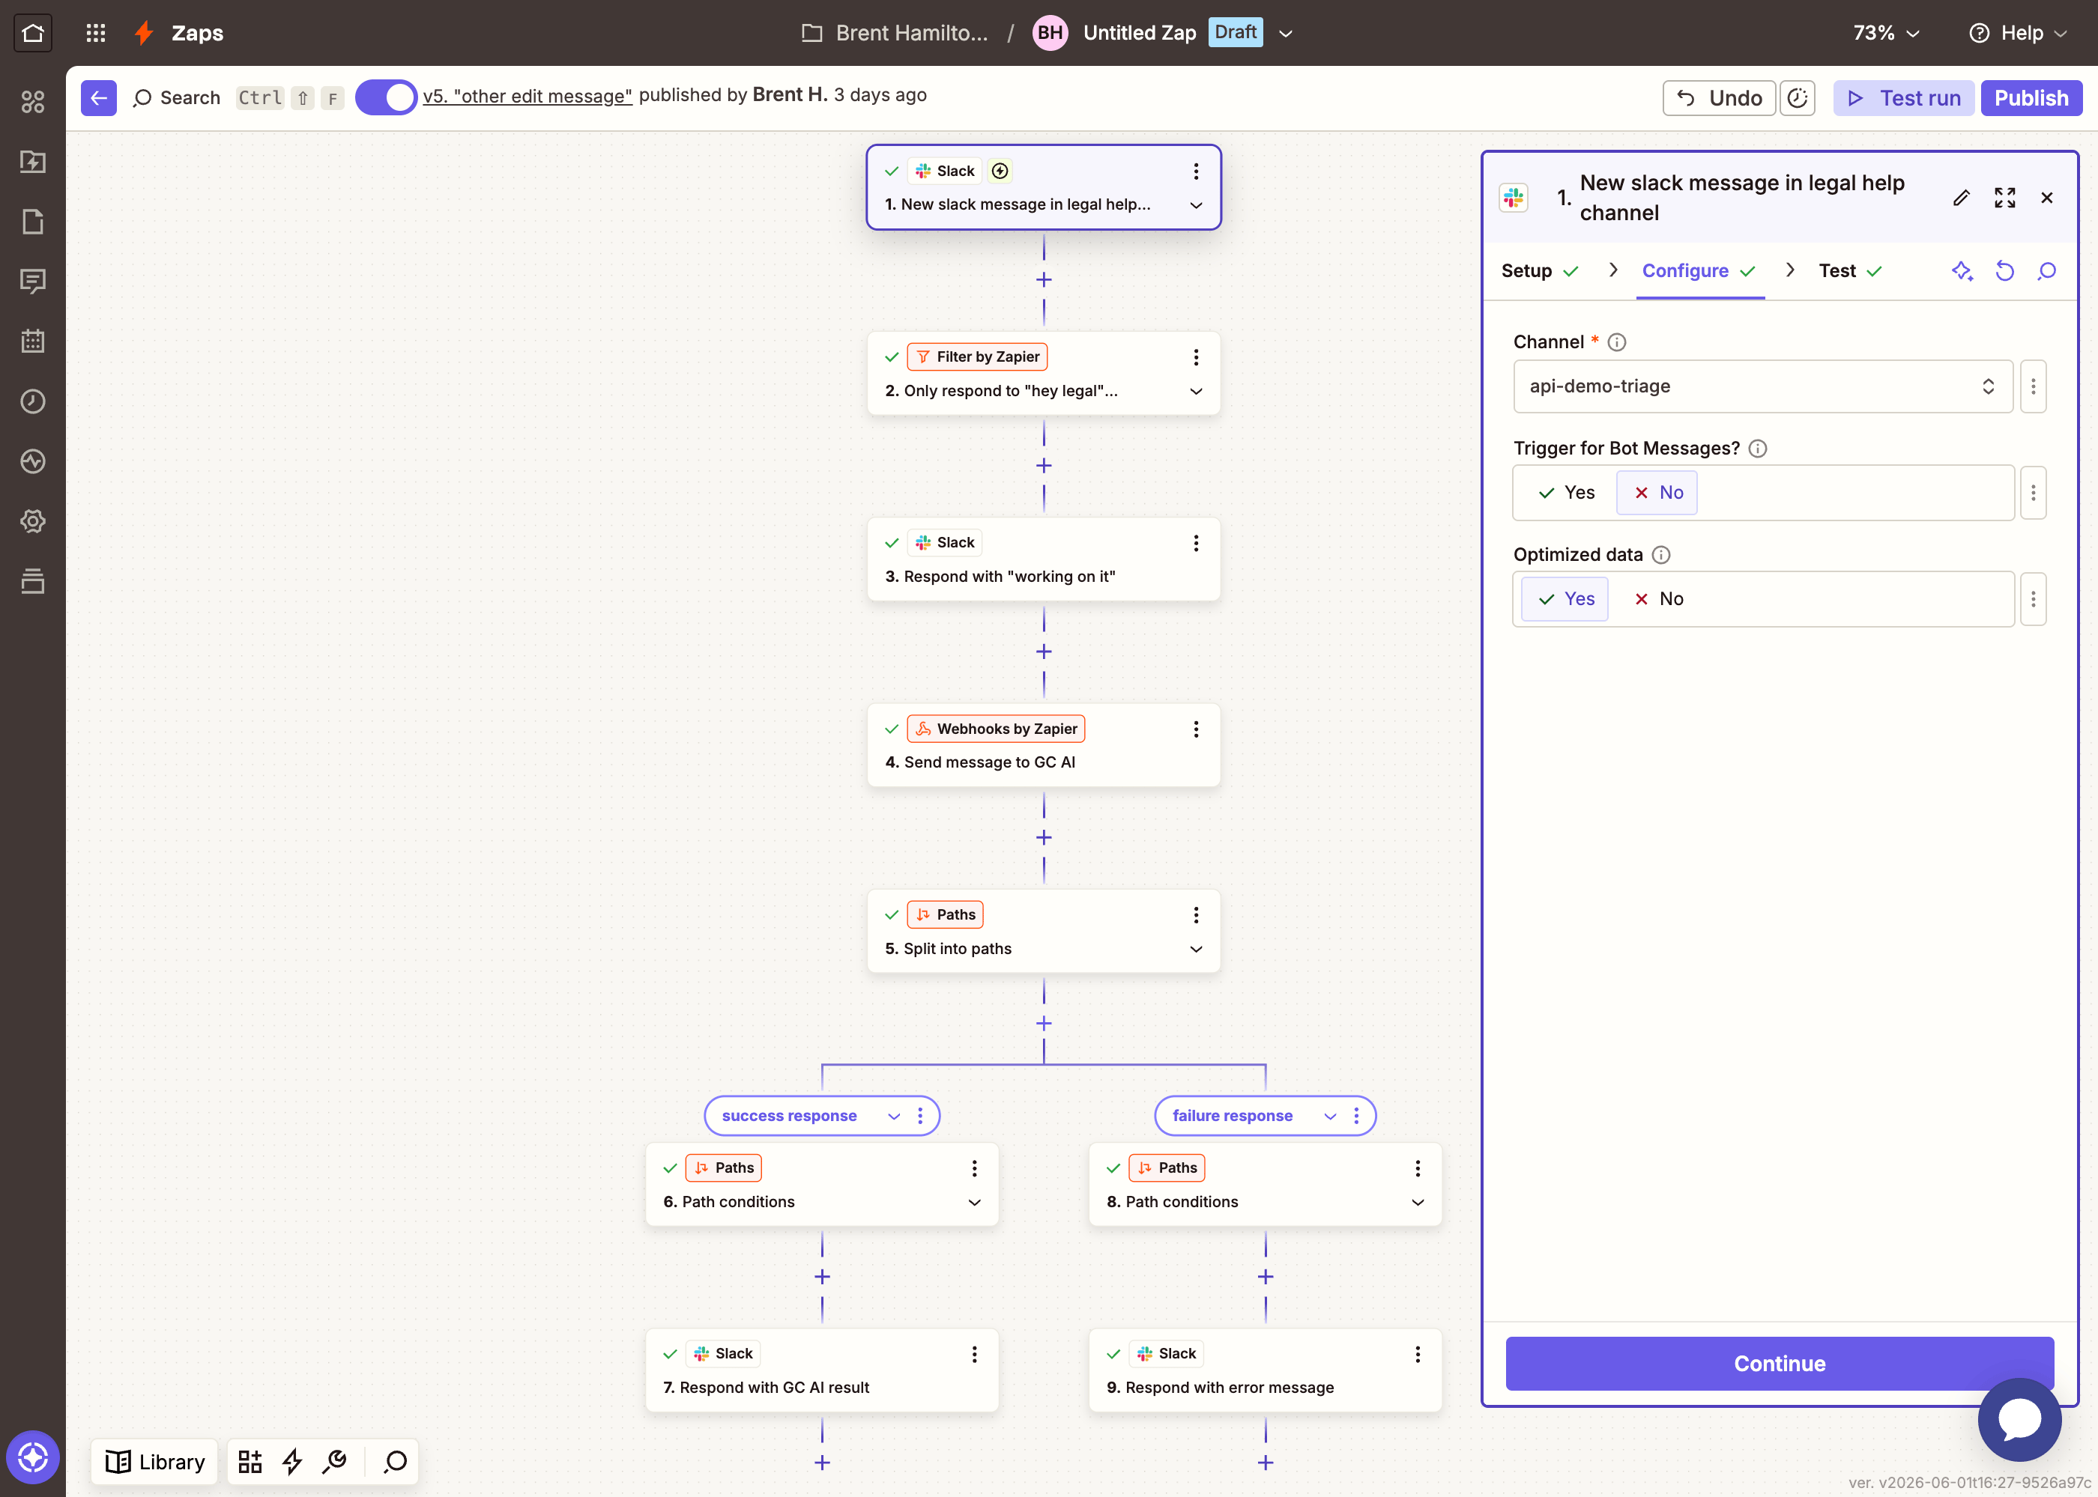
Task: Switch to the Test tab
Action: pos(1850,271)
